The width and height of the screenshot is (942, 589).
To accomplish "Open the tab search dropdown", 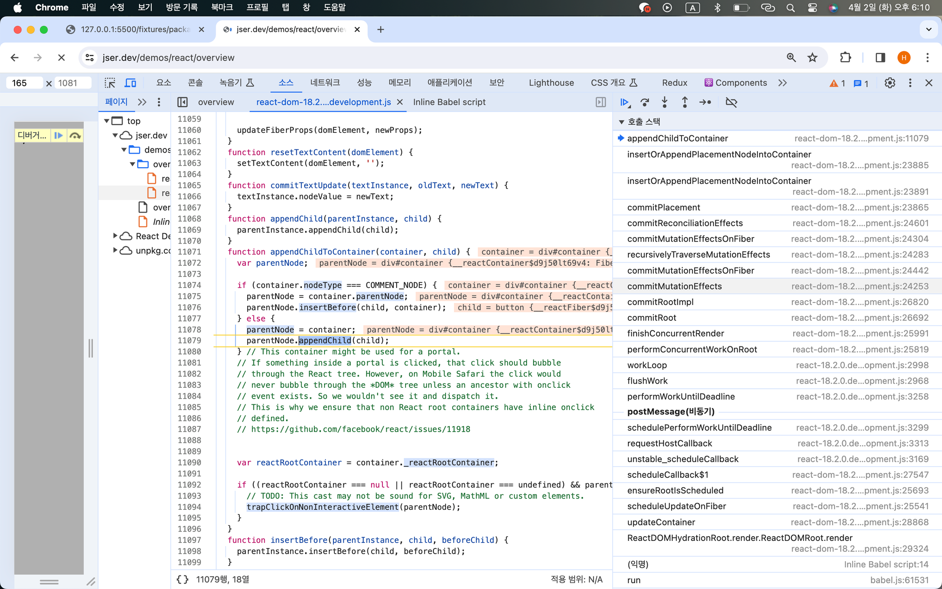I will click(x=928, y=29).
